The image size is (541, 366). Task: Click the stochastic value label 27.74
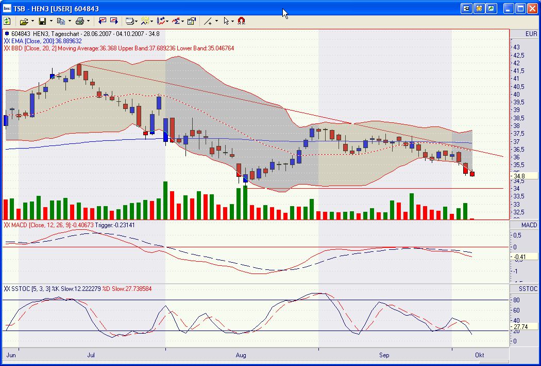click(524, 327)
